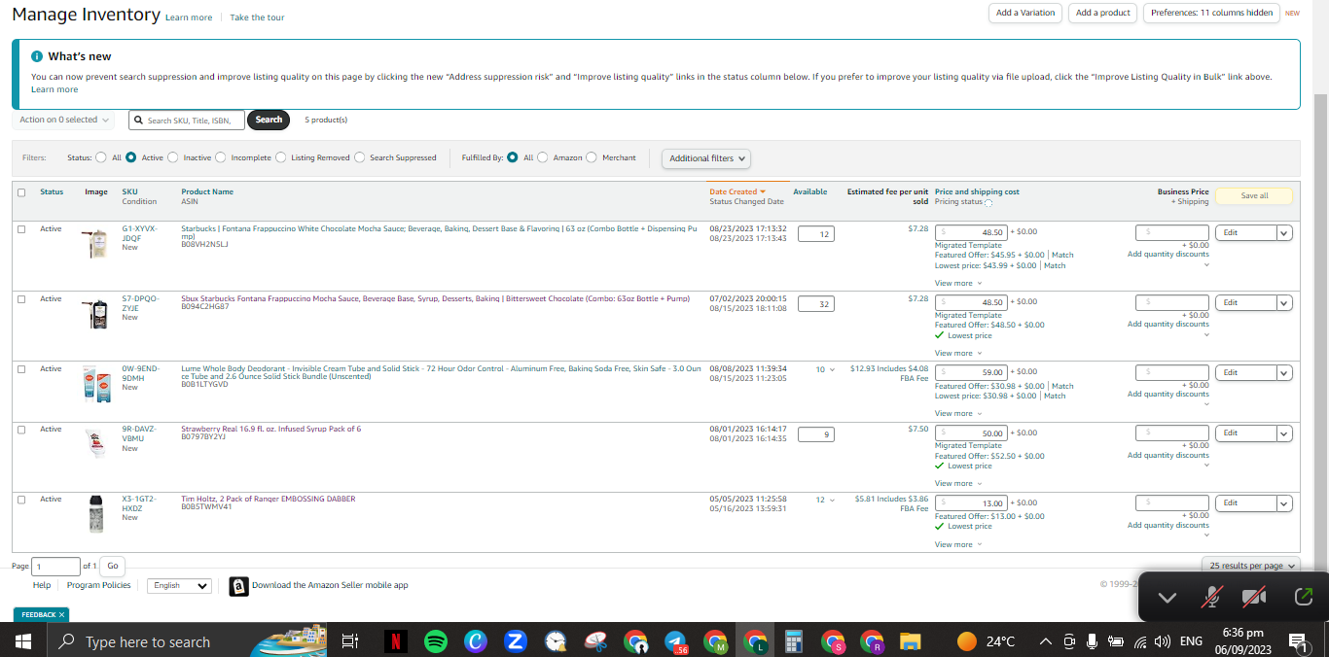This screenshot has width=1329, height=657.
Task: Launch Telegram from the taskbar
Action: point(674,641)
